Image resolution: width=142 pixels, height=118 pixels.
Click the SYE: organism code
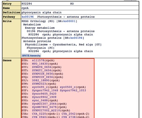click(25, 97)
